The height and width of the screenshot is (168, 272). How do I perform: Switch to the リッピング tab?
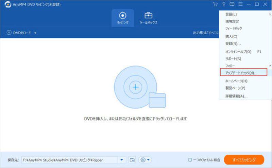point(122,18)
